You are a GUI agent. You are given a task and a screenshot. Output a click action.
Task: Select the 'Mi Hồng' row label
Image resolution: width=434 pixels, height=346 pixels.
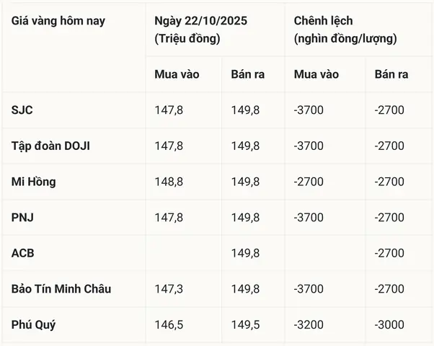tap(33, 182)
